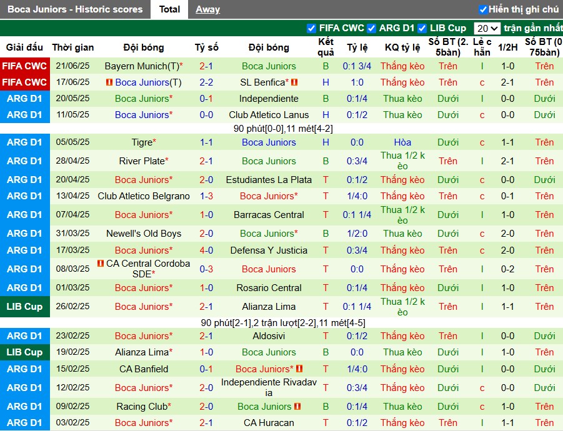The height and width of the screenshot is (431, 563).
Task: Click LIB Cup label on 26/02/25 row
Action: (x=24, y=307)
